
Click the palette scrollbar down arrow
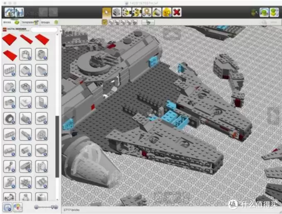point(57,199)
